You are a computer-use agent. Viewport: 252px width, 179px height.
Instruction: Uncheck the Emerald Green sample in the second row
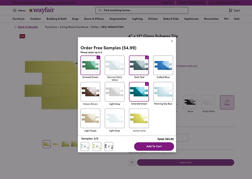click(x=139, y=92)
